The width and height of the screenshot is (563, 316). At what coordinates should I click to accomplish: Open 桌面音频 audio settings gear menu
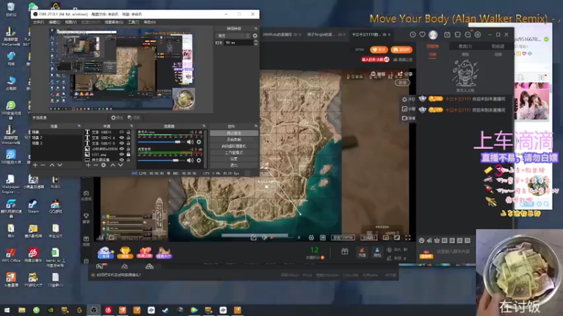click(198, 160)
